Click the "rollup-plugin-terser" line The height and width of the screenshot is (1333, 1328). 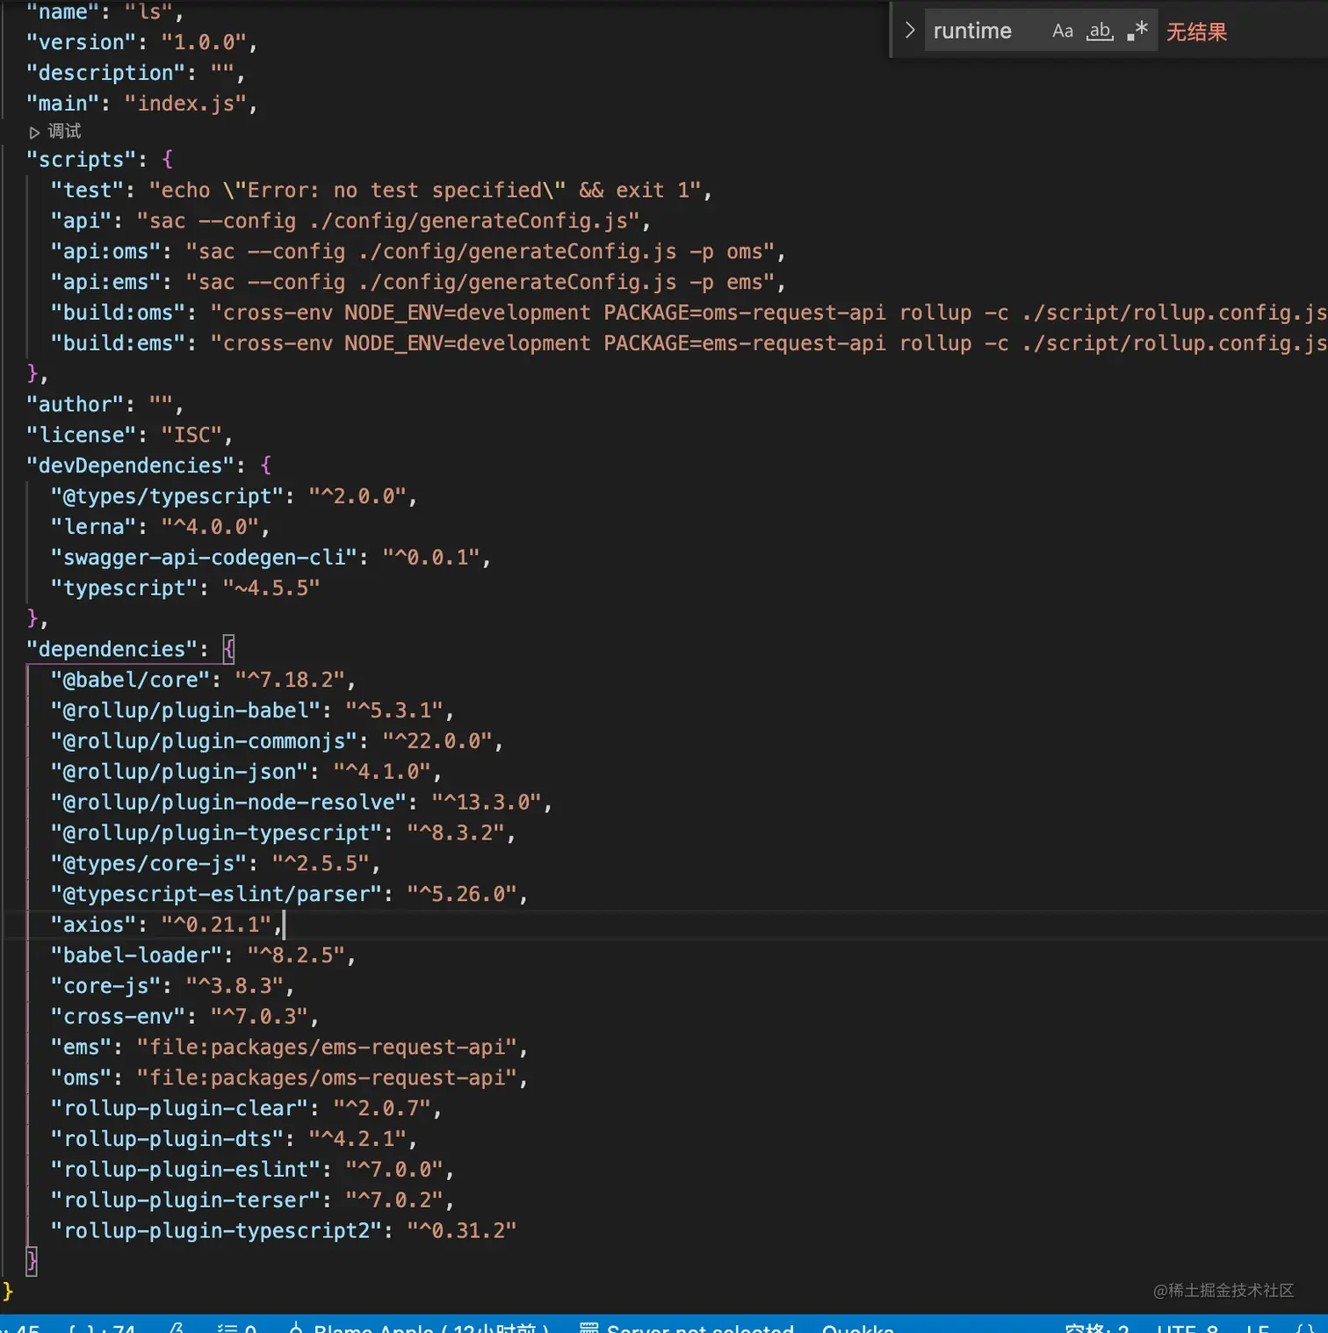click(x=252, y=1200)
